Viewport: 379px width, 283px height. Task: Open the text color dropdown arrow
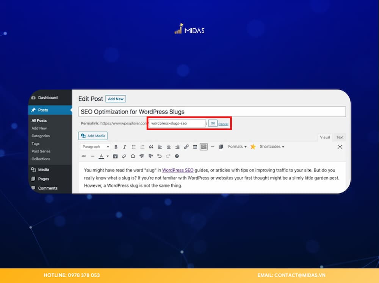coord(108,156)
